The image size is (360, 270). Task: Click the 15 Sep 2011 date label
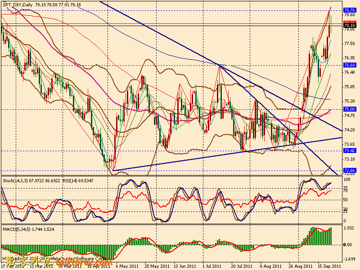(x=329, y=266)
